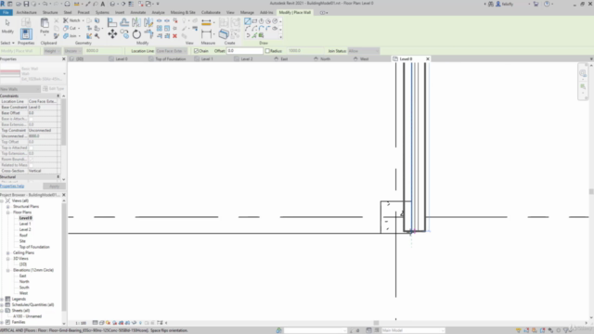Open the Join Status dropdown
Viewport: 594px width, 334px height.
[363, 51]
